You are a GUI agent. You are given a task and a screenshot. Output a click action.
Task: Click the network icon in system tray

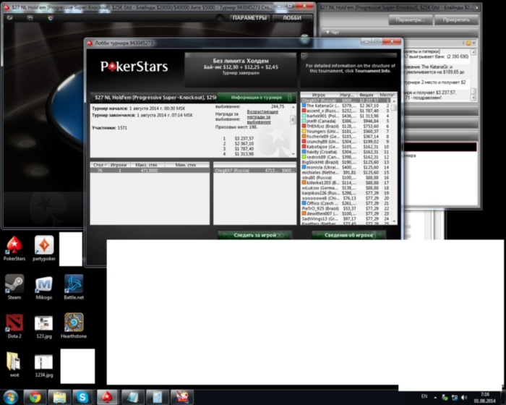(455, 397)
